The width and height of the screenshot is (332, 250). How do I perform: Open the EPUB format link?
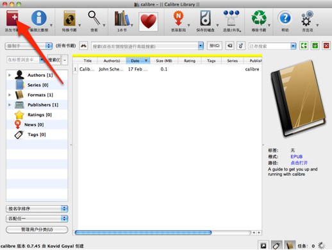click(x=296, y=156)
